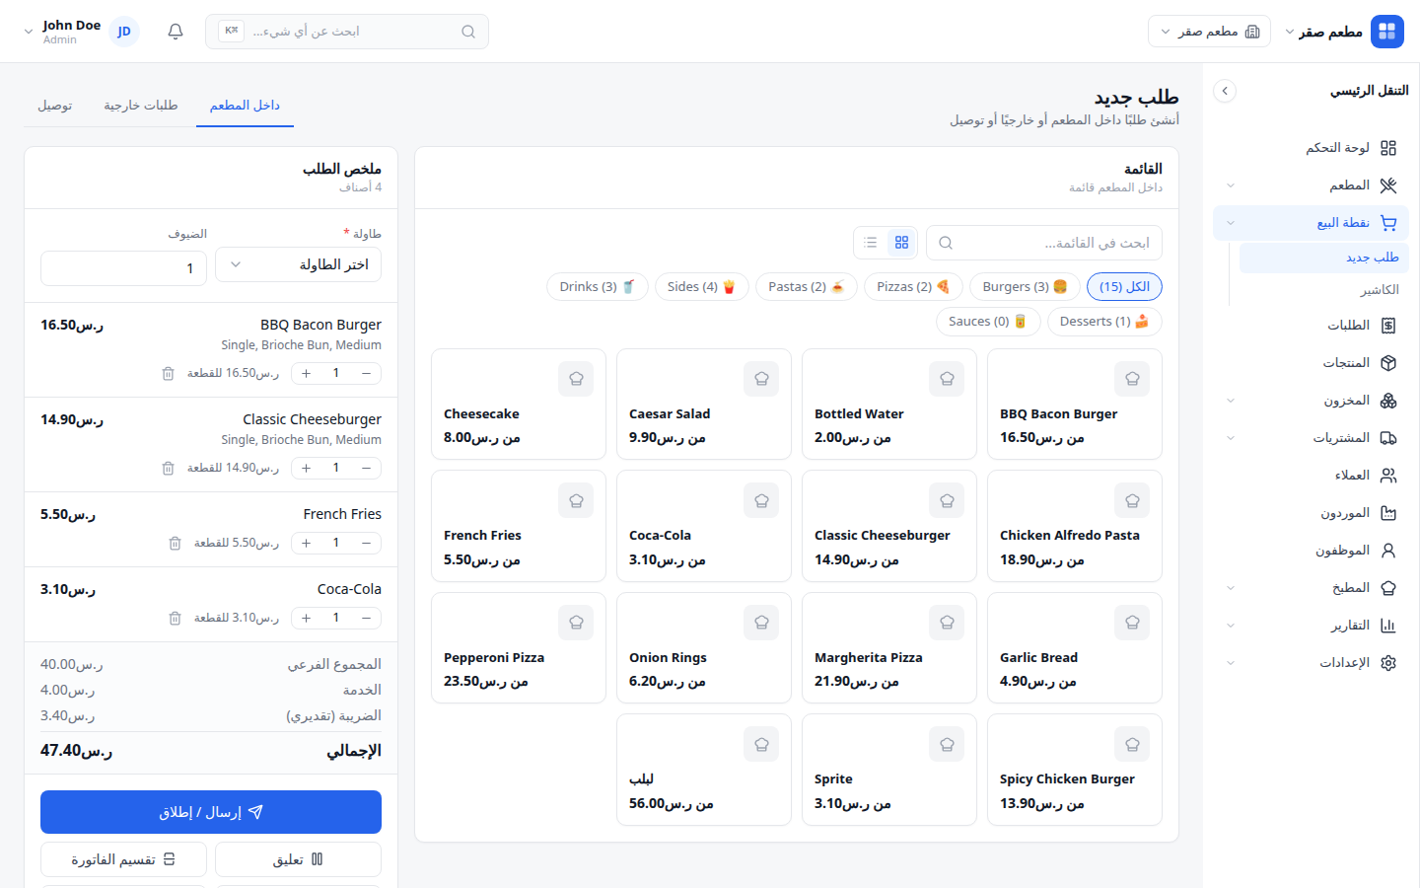Increase Coca-Cola quantity in order
Image resolution: width=1420 pixels, height=888 pixels.
[x=307, y=618]
